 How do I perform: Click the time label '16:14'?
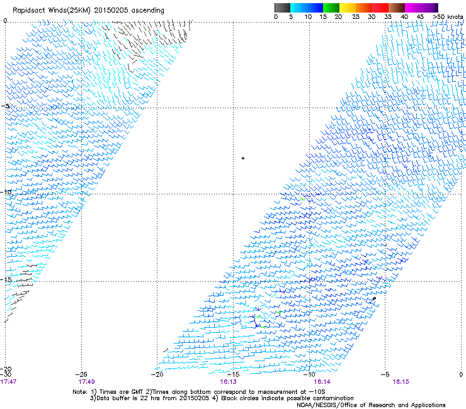tap(322, 382)
